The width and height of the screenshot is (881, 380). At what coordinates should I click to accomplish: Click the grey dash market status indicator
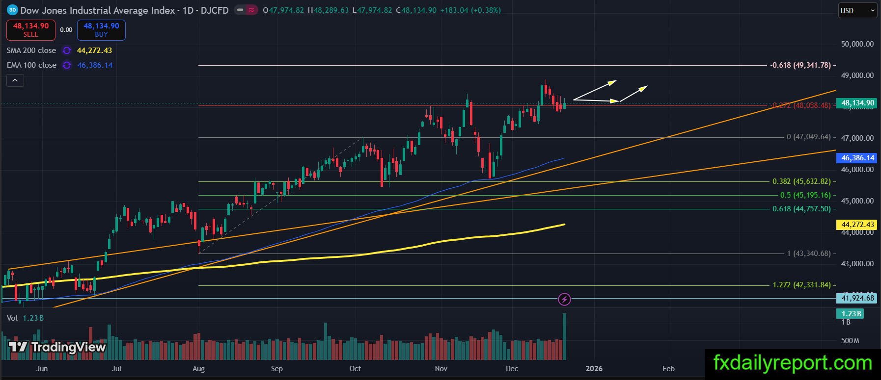coord(240,10)
